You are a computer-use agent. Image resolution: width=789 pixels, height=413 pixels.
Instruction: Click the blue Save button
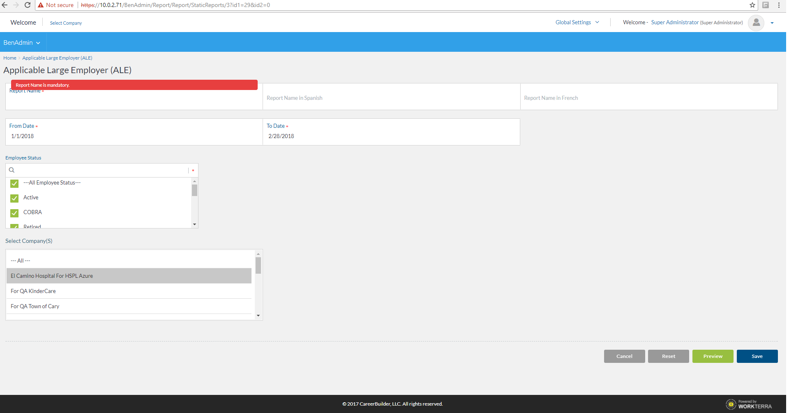(x=757, y=356)
